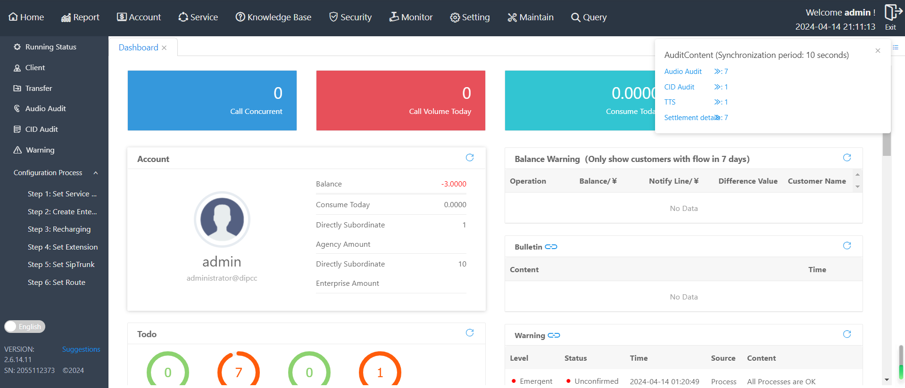Click the Suggestions link
Viewport: 905px width, 388px height.
click(81, 349)
